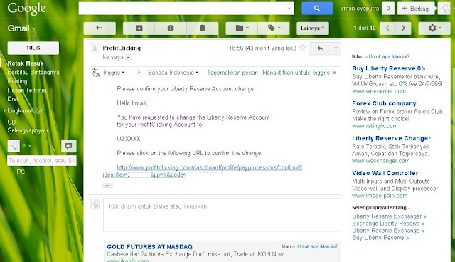Click the chat bubble icon button
455x262 pixels.
(69, 146)
